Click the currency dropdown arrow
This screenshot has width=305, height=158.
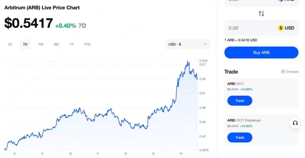click(206, 45)
